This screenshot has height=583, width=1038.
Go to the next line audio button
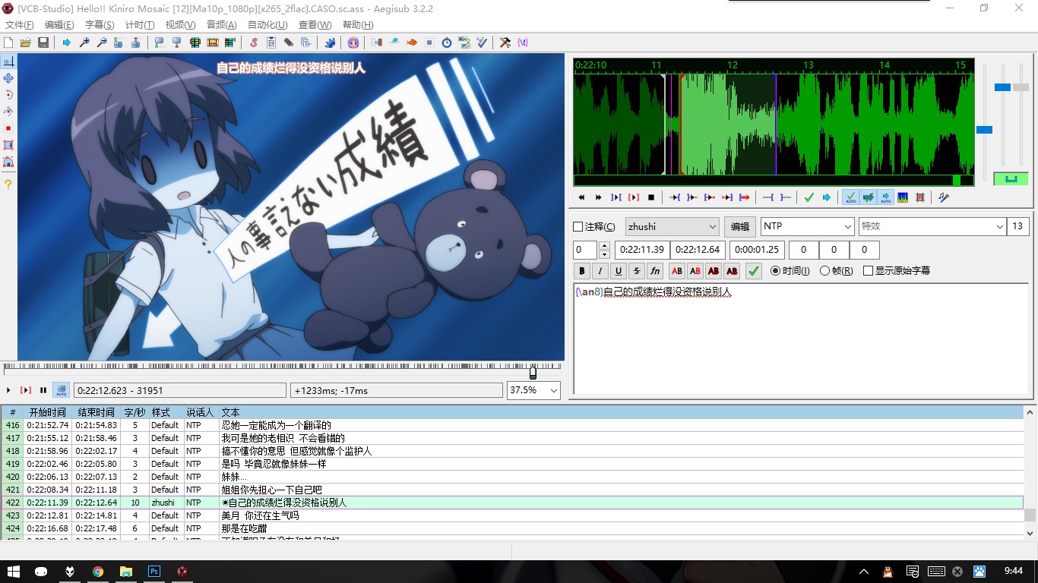[x=598, y=197]
